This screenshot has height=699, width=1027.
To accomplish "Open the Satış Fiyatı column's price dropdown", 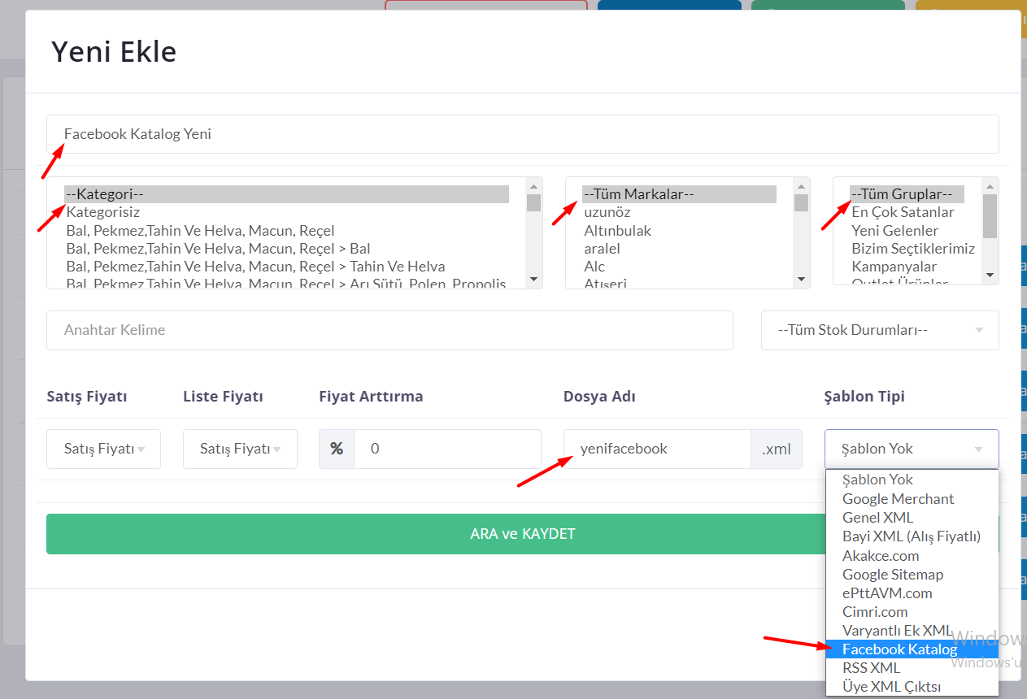I will (103, 449).
